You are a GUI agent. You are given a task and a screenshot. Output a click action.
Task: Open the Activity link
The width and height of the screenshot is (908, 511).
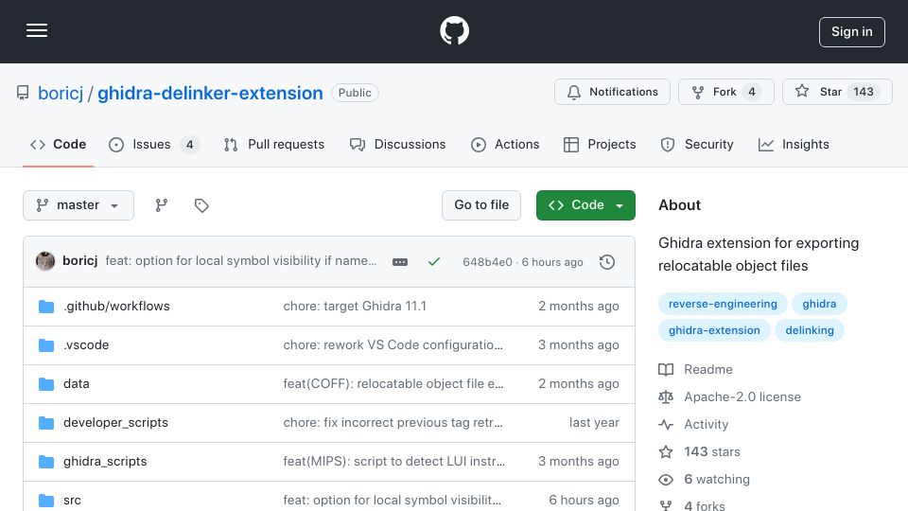coord(693,424)
